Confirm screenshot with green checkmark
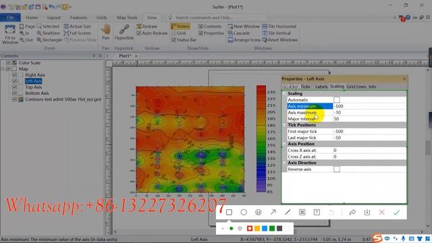432x243 pixels. tap(396, 212)
